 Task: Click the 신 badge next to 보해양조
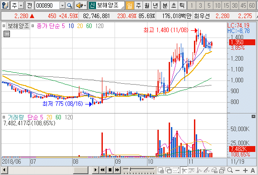tap(92, 5)
